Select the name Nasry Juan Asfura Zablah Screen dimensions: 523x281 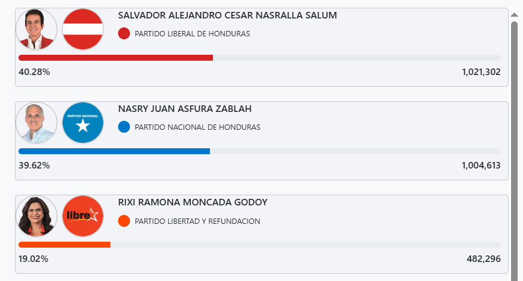(x=185, y=109)
